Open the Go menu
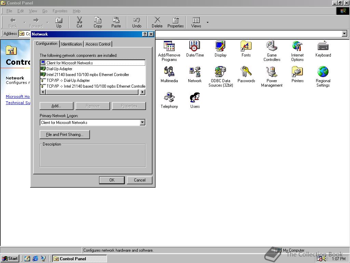350x263 pixels. pyautogui.click(x=45, y=11)
